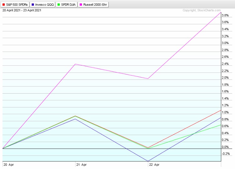Click the '22 Apr' x-axis label
235x169 pixels.
coord(154,165)
